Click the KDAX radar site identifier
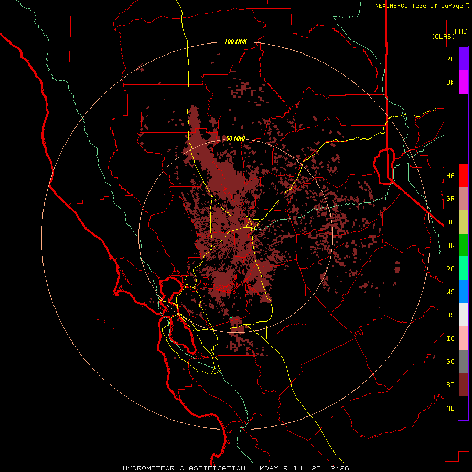The image size is (472, 472). tap(270, 468)
